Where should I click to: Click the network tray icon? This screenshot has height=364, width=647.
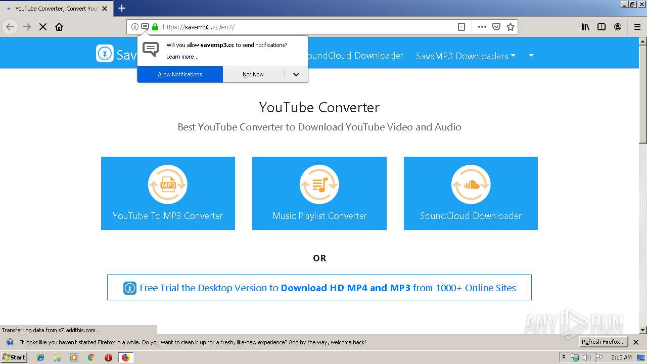575,357
